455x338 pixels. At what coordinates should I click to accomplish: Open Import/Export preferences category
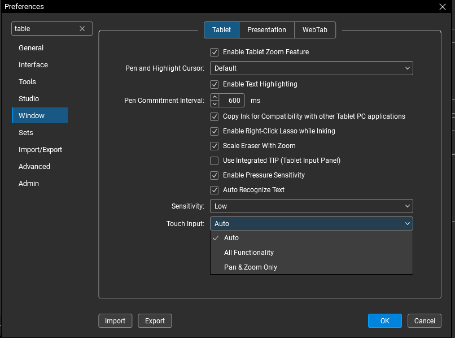[40, 149]
